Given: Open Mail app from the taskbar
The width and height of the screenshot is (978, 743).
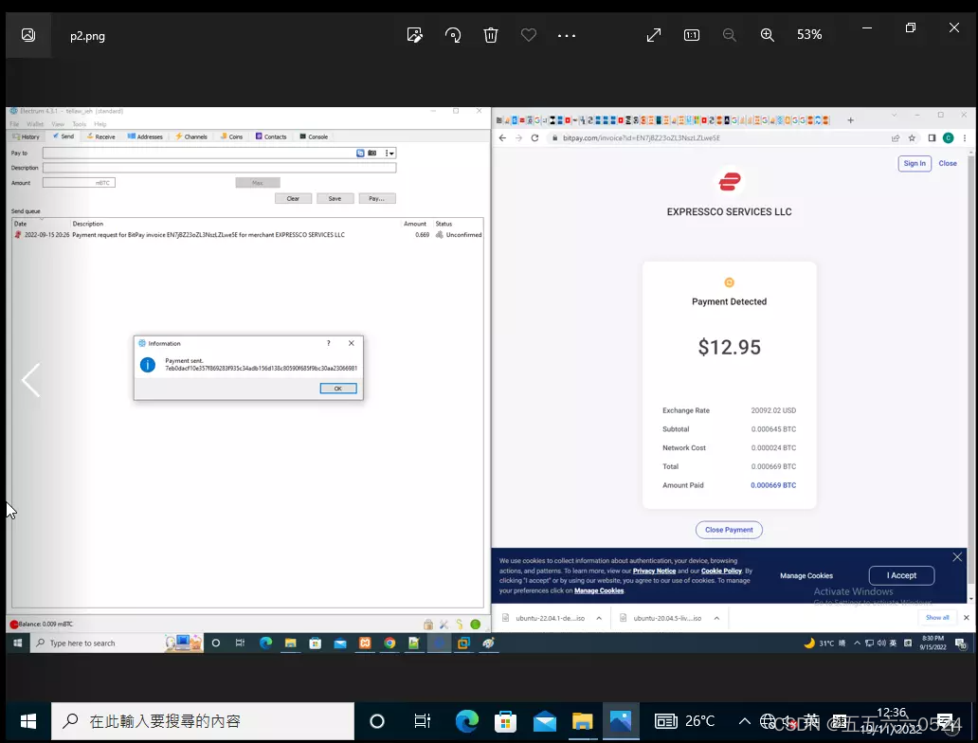Looking at the screenshot, I should (544, 721).
